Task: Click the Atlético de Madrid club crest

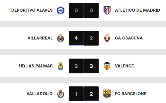Action: pos(107,10)
